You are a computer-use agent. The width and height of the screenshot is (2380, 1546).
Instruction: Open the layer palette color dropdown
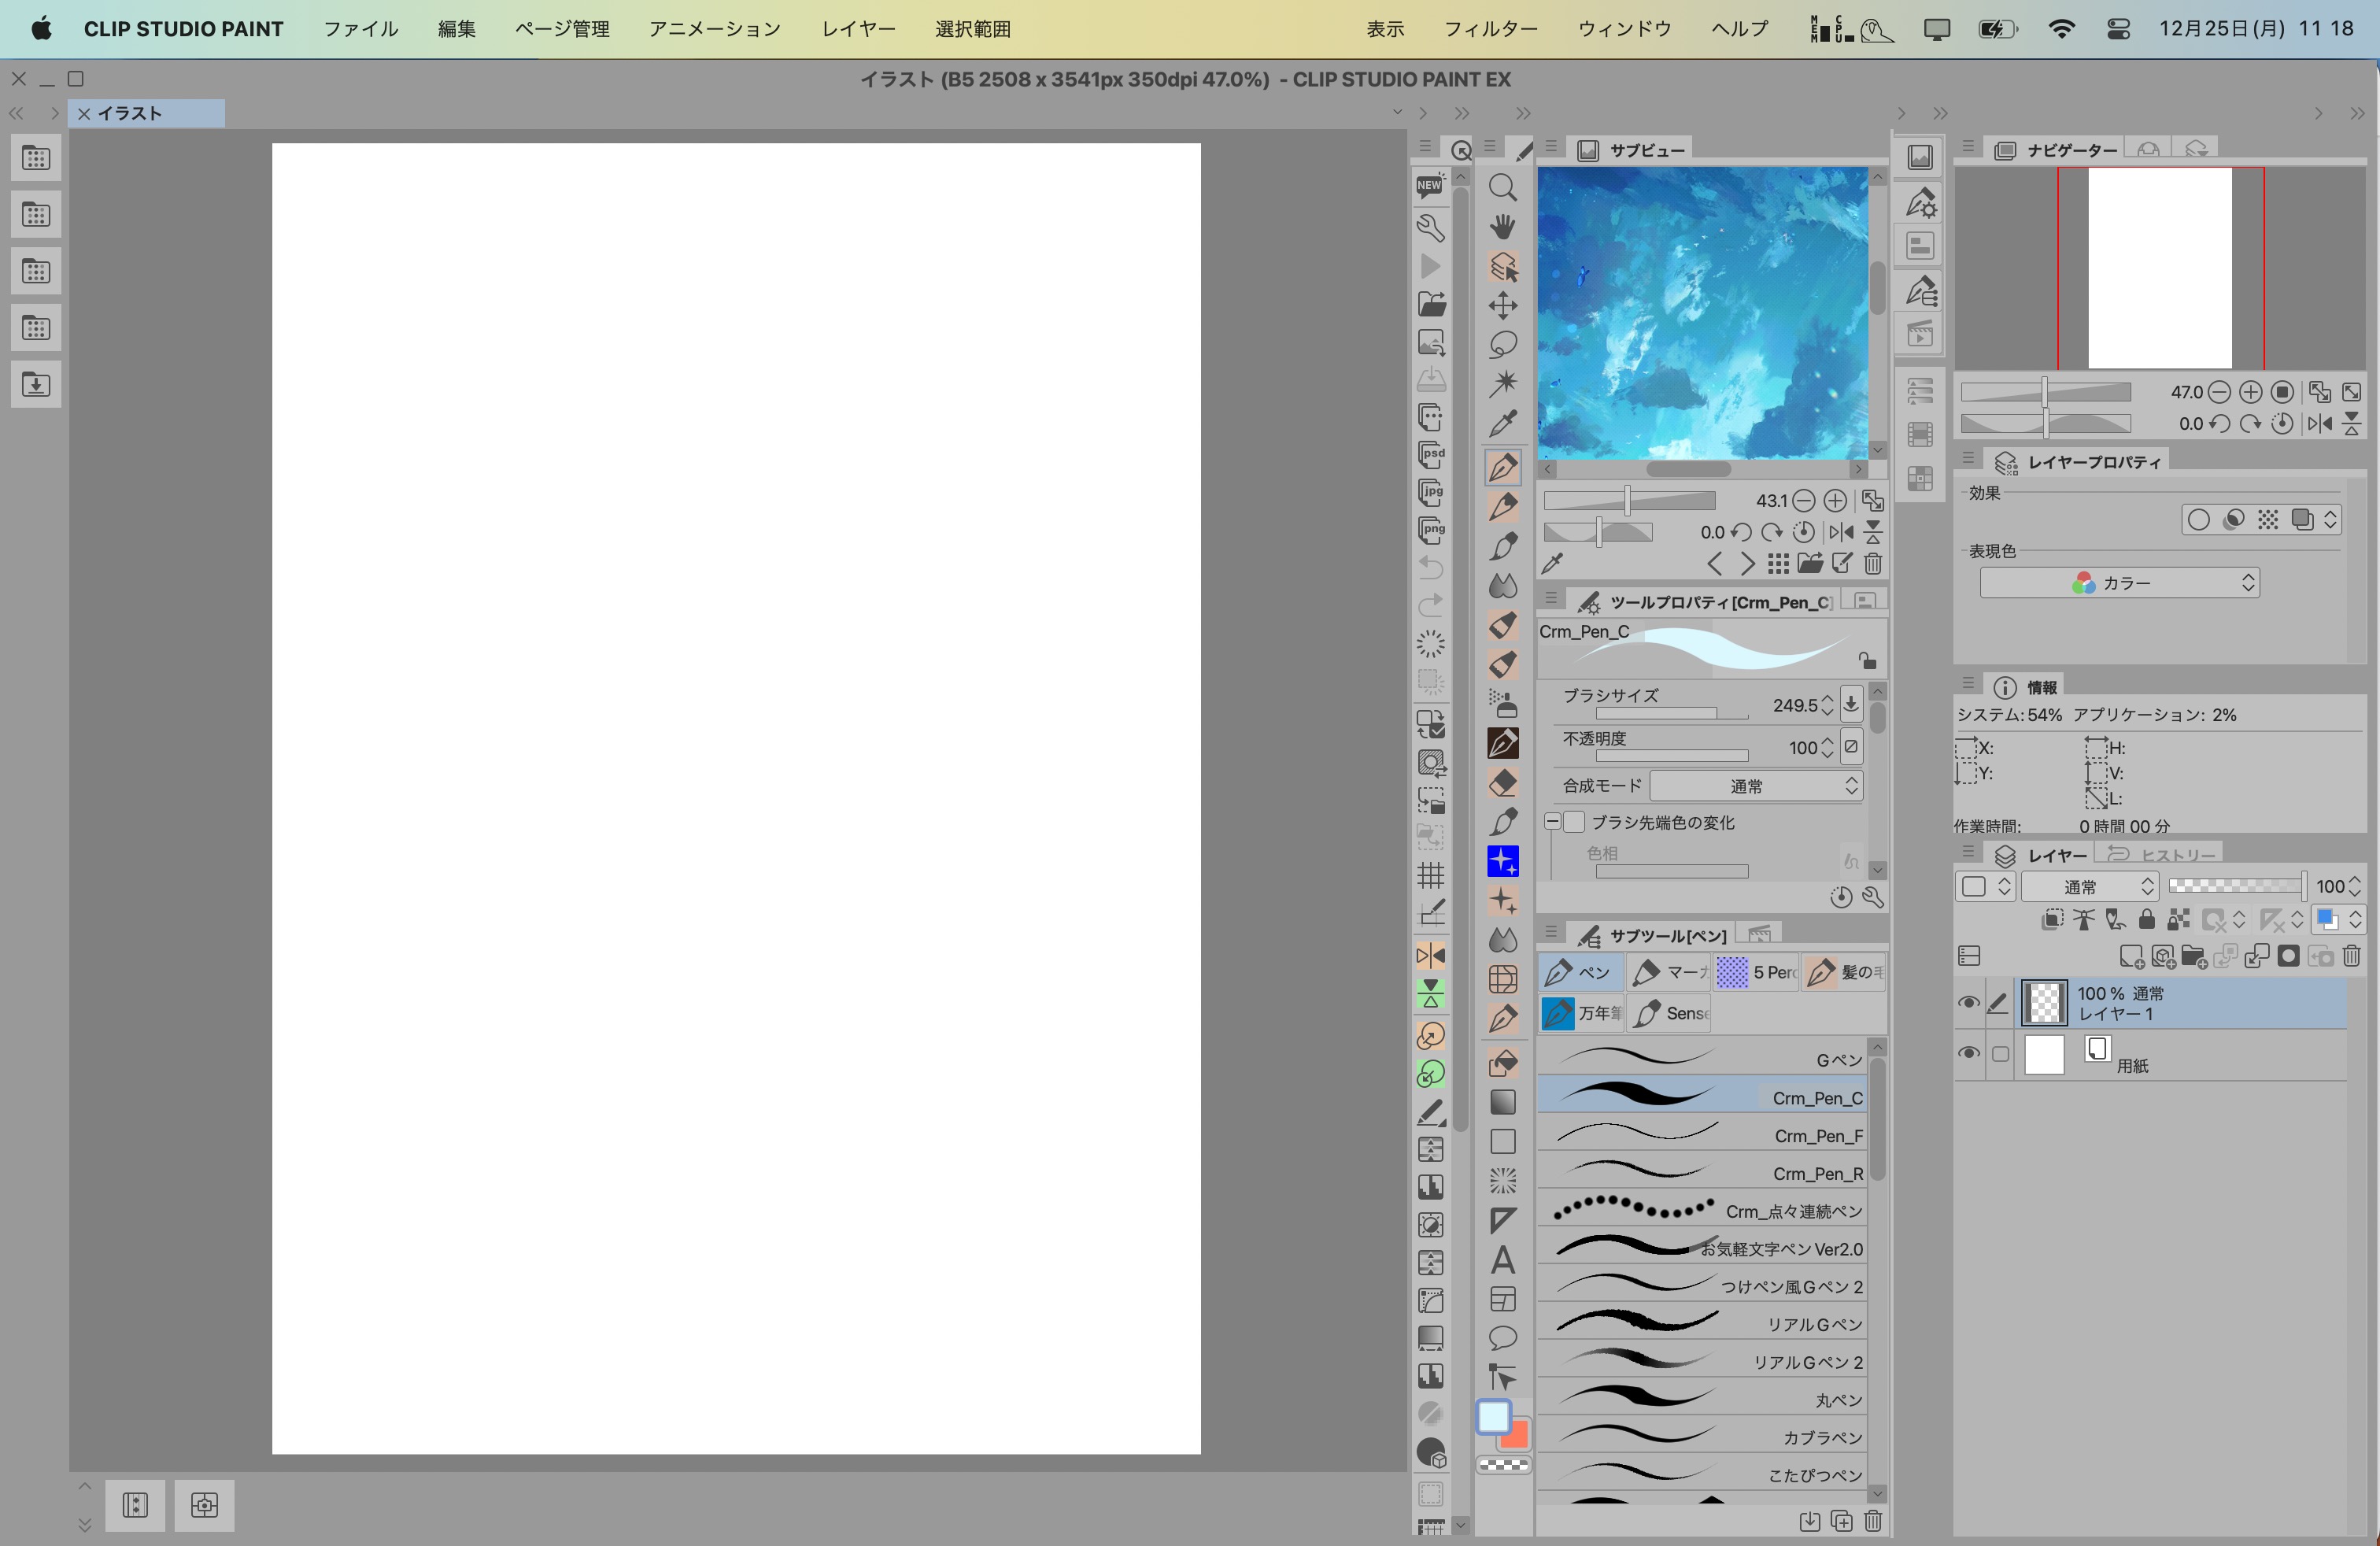point(2338,919)
